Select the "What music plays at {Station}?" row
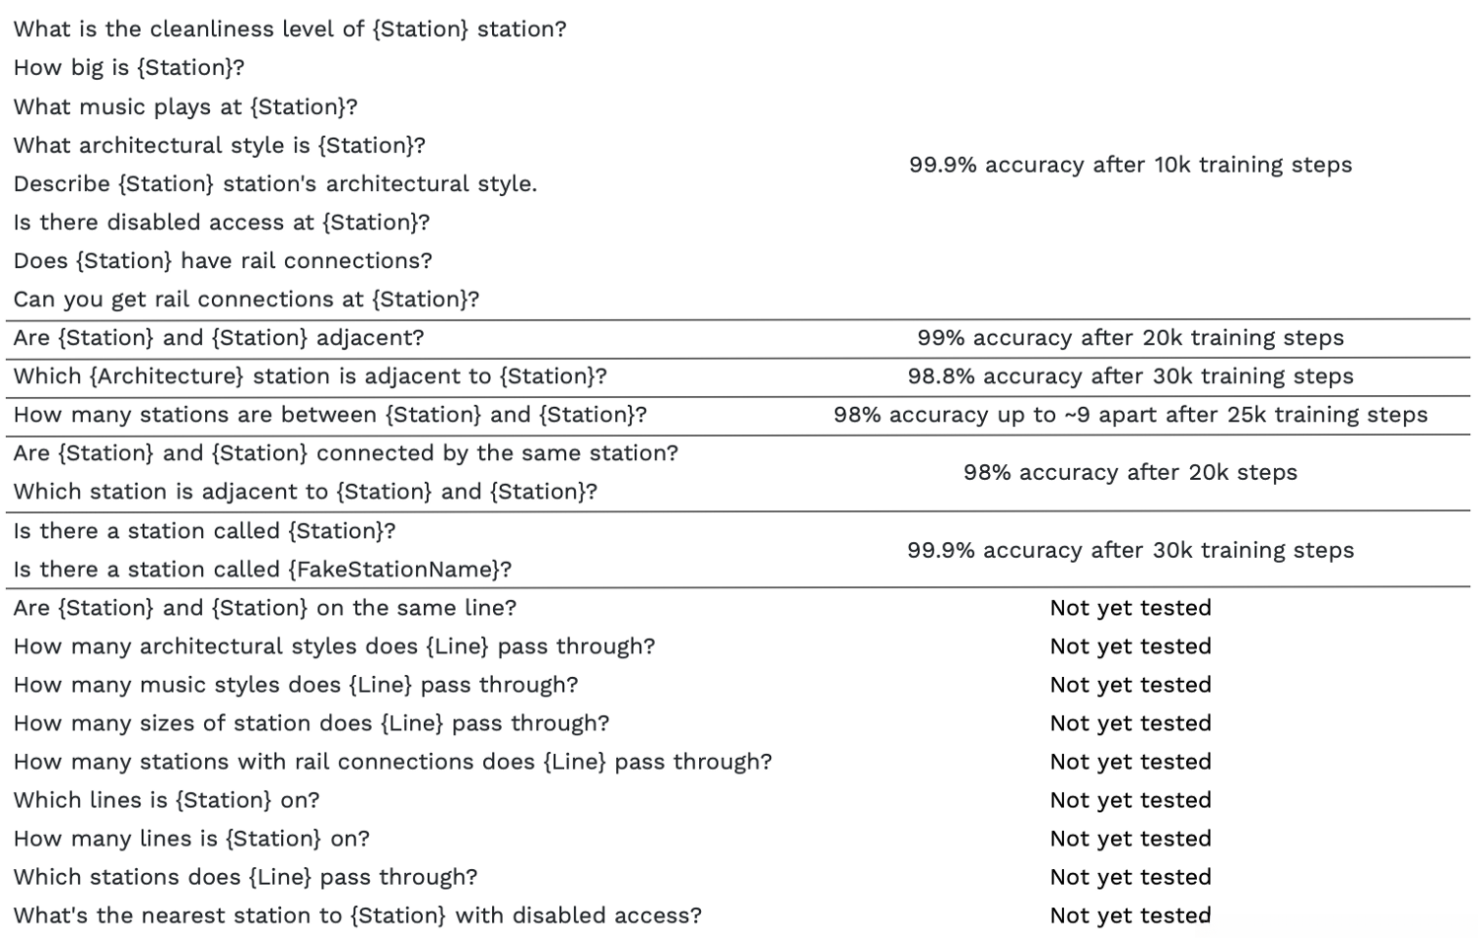The image size is (1479, 946). point(185,106)
